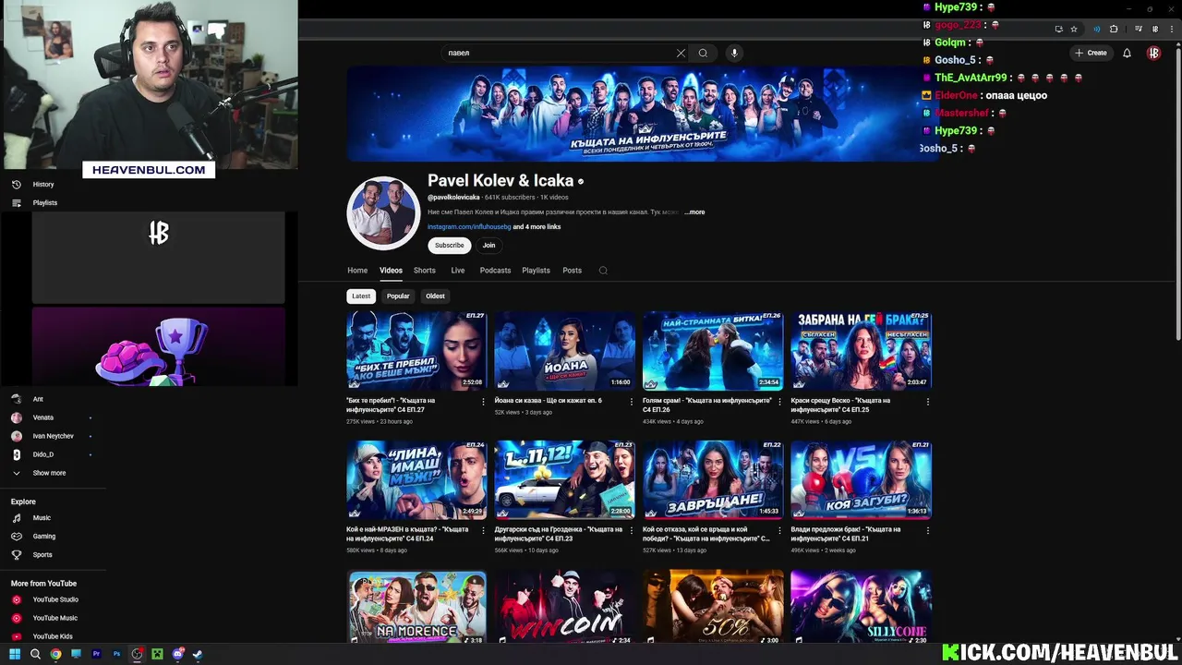Open Windows Start menu
This screenshot has width=1182, height=665.
[15, 654]
